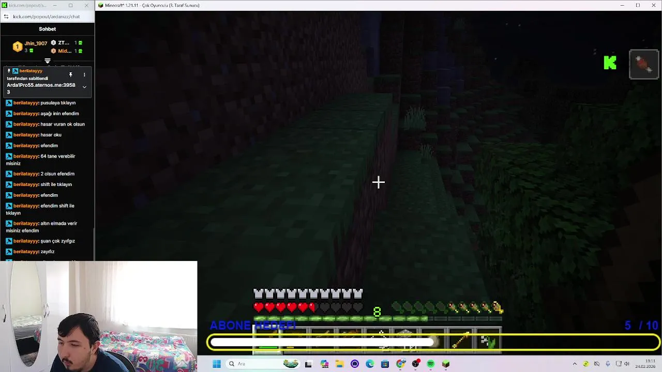
Task: Open Microsoft Edge from the taskbar
Action: coord(370,364)
